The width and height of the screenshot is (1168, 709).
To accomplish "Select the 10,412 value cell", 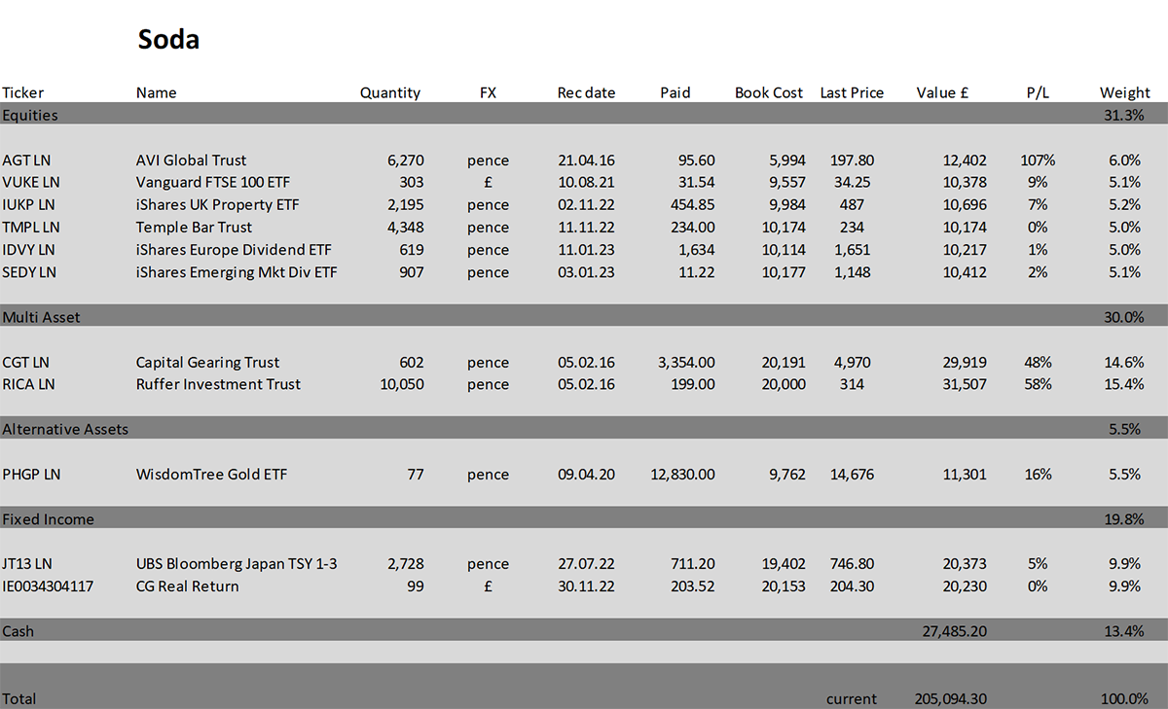I will pos(965,272).
